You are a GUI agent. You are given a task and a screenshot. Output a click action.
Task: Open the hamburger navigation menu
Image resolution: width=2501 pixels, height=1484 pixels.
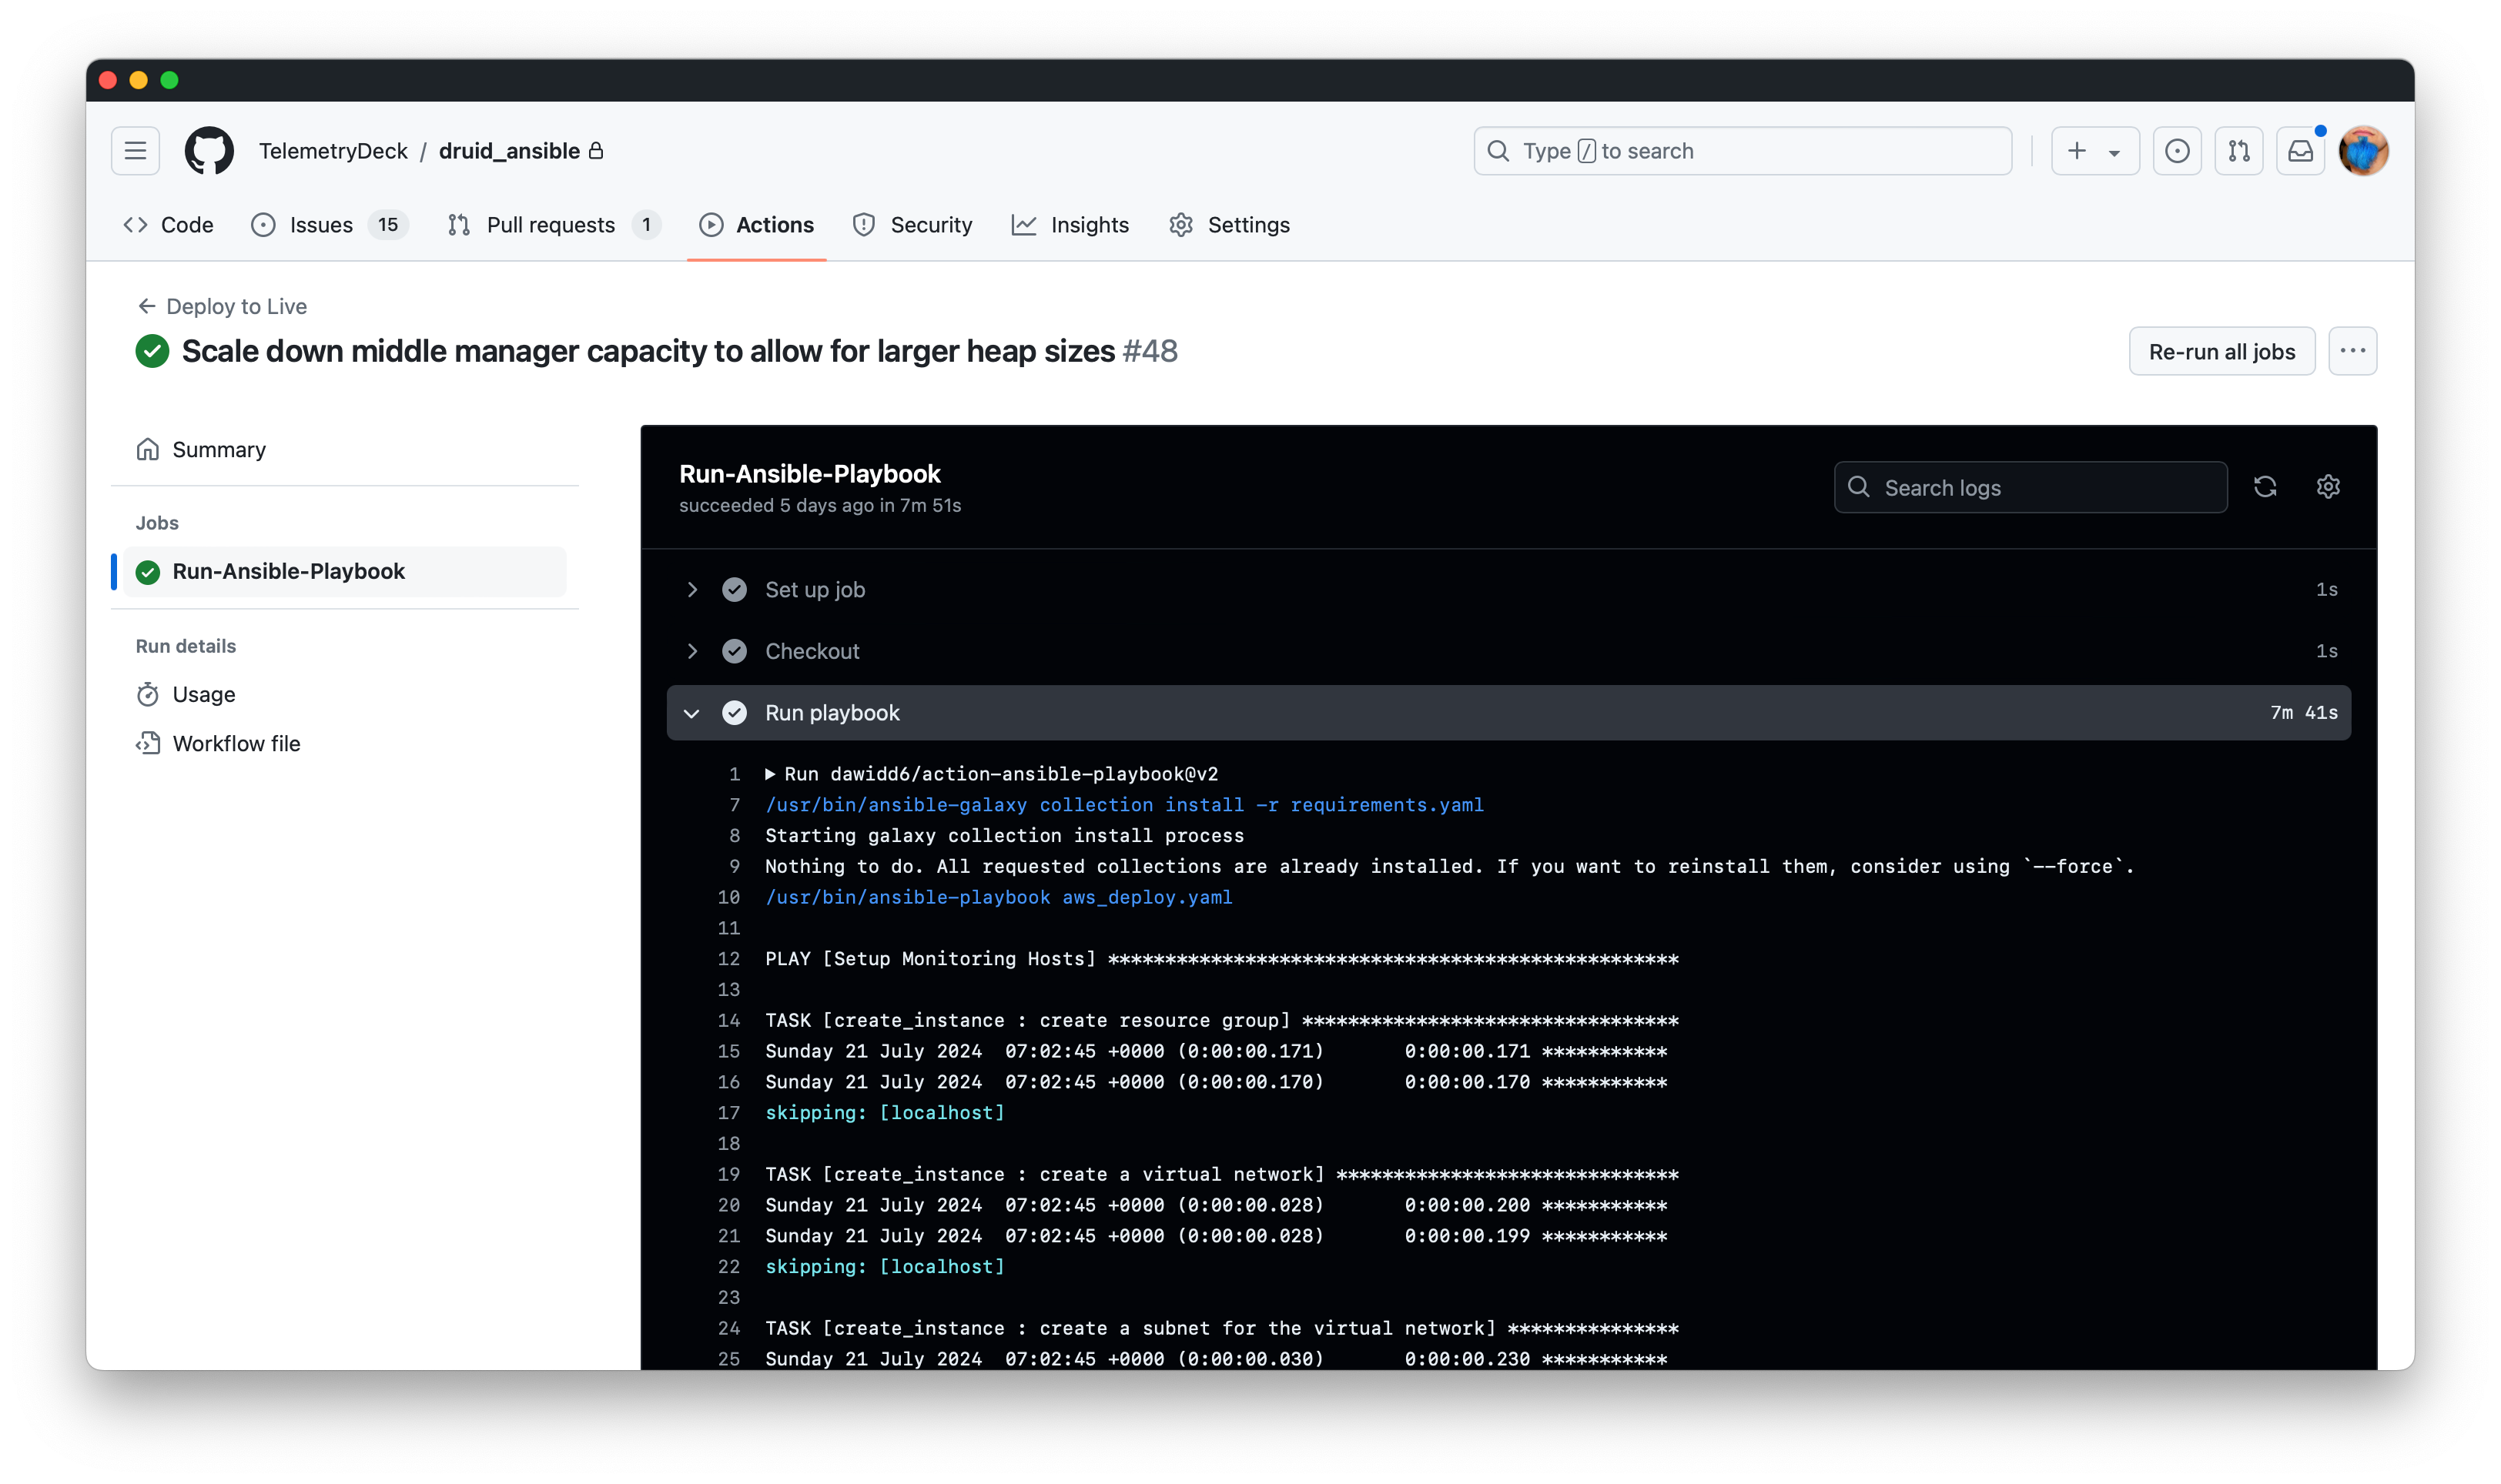[x=135, y=151]
